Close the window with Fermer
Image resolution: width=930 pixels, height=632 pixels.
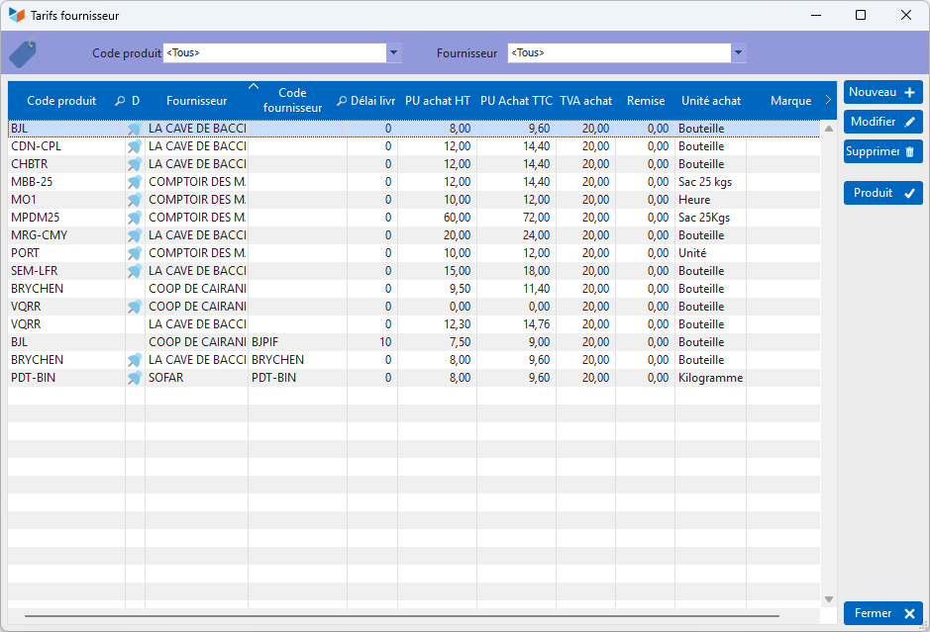(882, 613)
